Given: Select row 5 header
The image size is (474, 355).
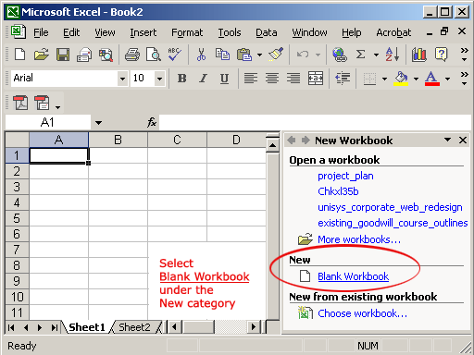Looking at the screenshot, I should (17, 218).
